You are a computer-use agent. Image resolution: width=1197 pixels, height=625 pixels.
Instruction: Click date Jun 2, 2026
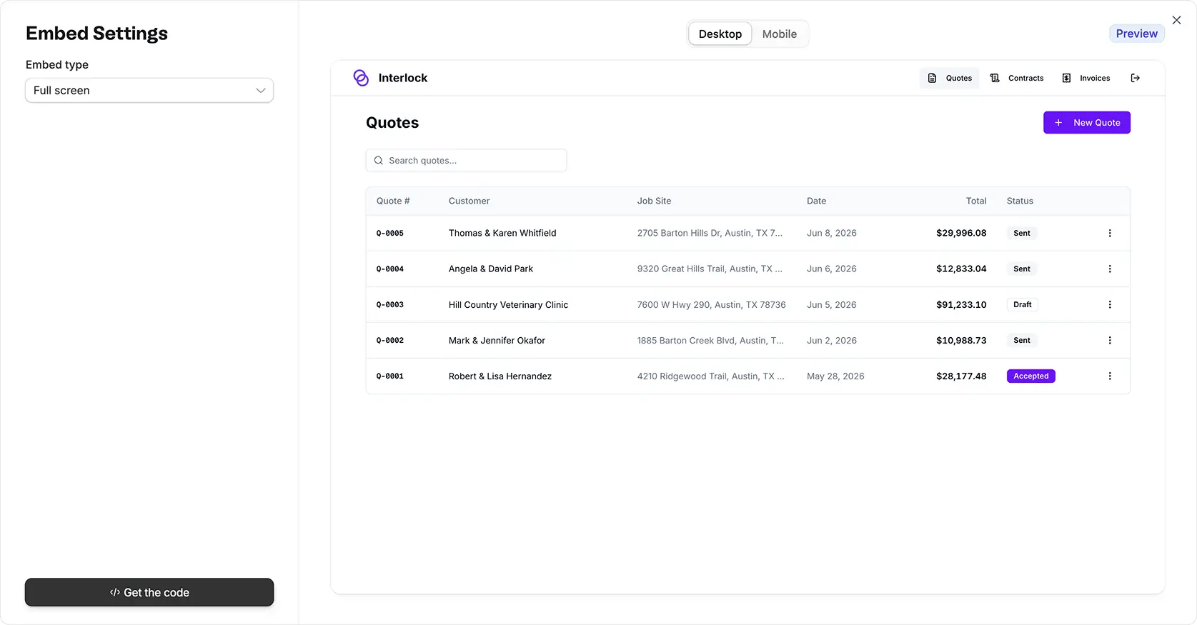click(832, 340)
